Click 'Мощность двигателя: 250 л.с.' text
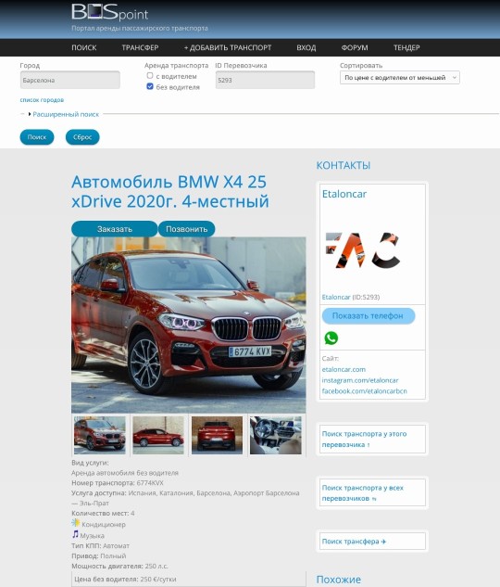 pyautogui.click(x=119, y=566)
